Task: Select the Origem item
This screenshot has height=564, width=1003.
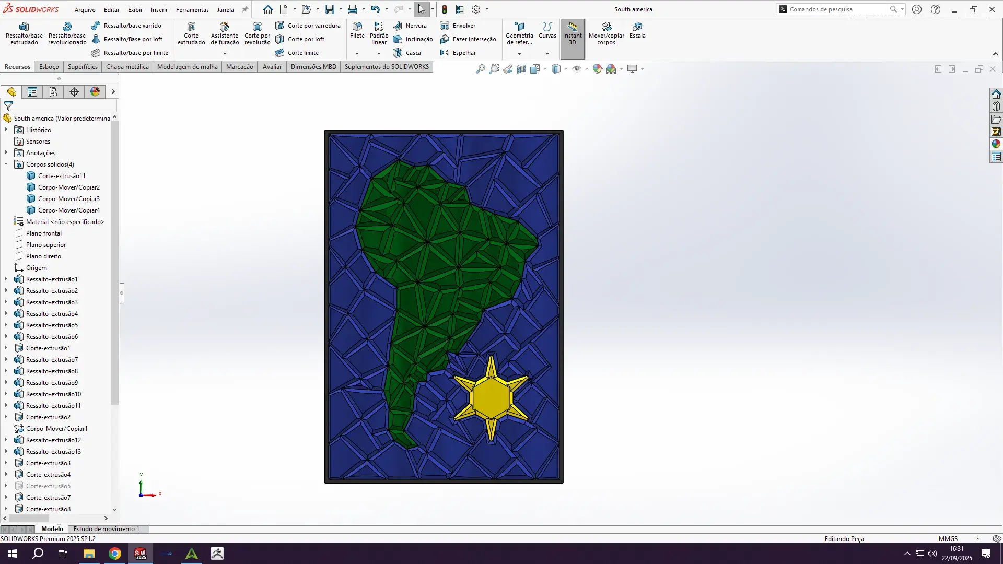Action: 37,267
